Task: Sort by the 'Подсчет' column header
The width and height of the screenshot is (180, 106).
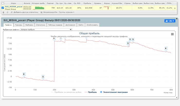Action: point(50,3)
